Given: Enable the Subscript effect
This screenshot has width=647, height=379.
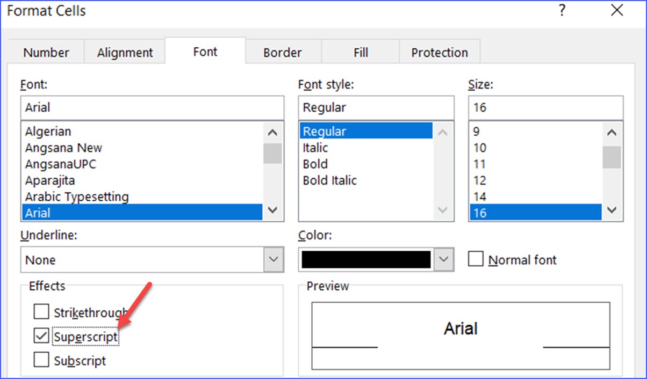Looking at the screenshot, I should point(41,360).
